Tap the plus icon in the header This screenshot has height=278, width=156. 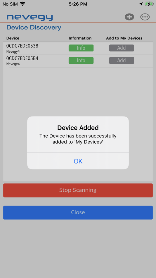(x=129, y=17)
